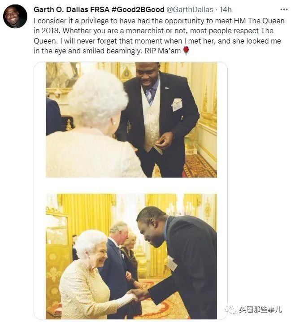291x322 pixels.
Task: Open the tweet's three-dot more options menu
Action: [x=284, y=9]
